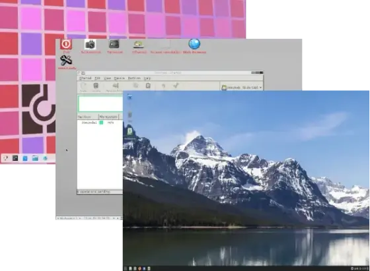Open the top desktop icon on the mountain wallpaper desktop
The height and width of the screenshot is (271, 370).
point(129,98)
